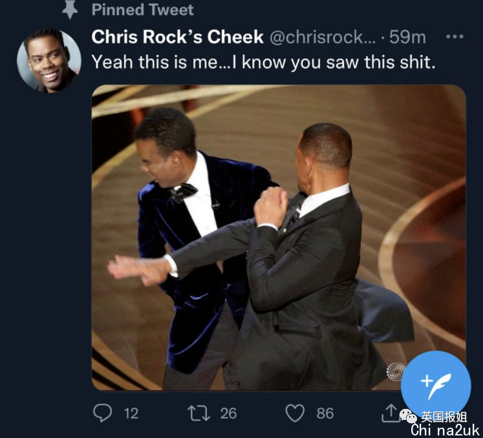Click the retweet count 26
Image resolution: width=483 pixels, height=438 pixels.
coord(228,413)
